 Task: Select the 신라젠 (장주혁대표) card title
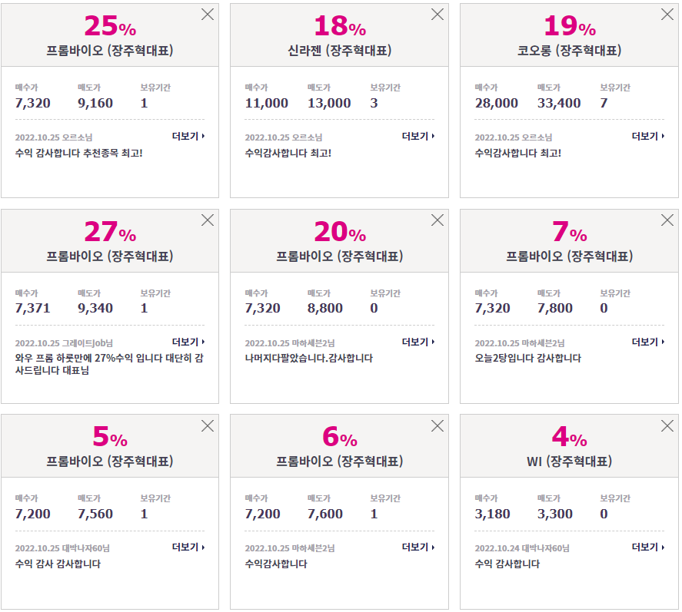pyautogui.click(x=339, y=51)
